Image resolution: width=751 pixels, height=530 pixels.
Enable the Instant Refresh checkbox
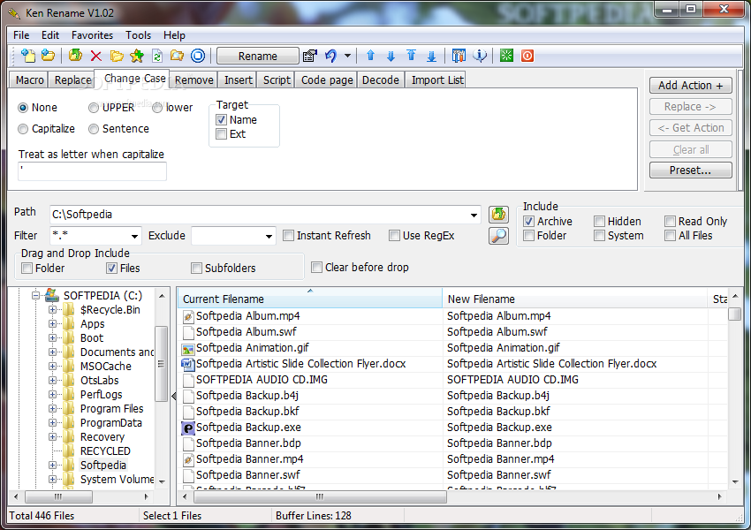[x=288, y=236]
